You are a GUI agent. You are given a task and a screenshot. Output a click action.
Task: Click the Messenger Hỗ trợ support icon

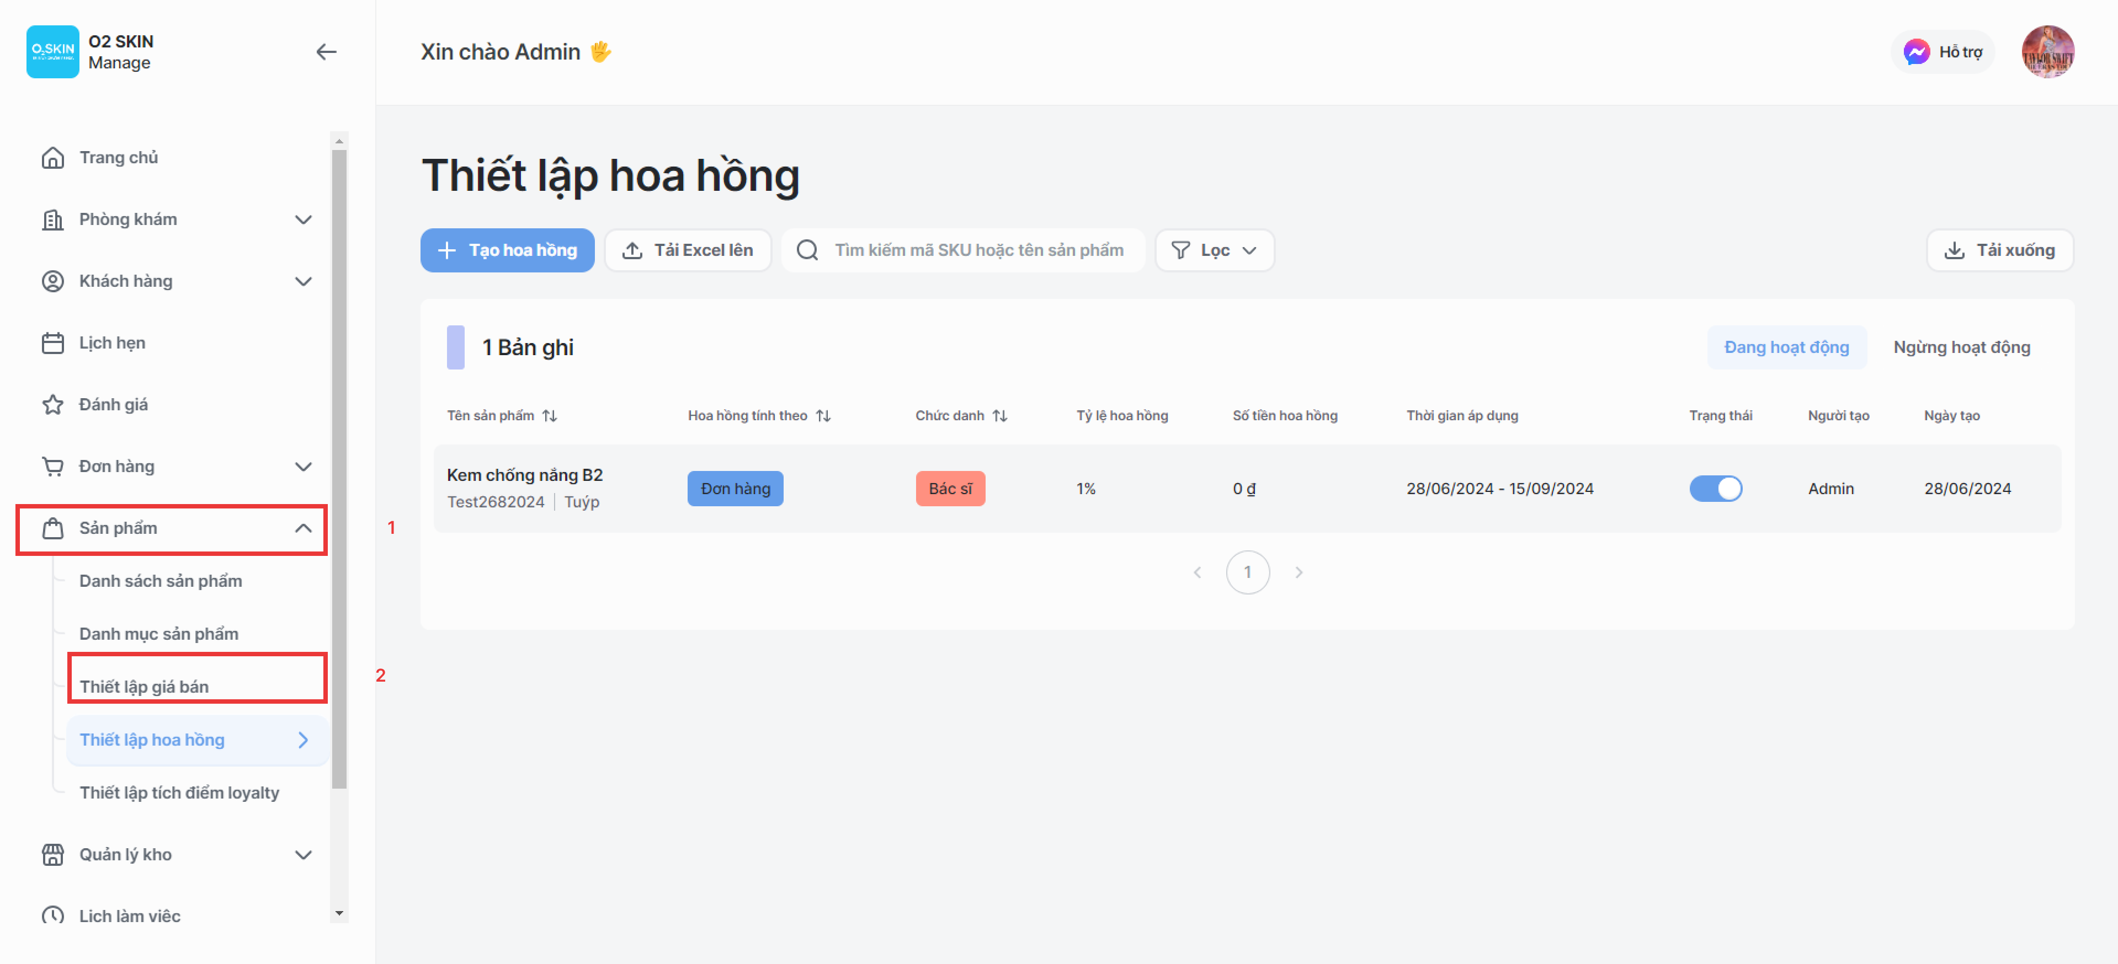pos(1915,52)
